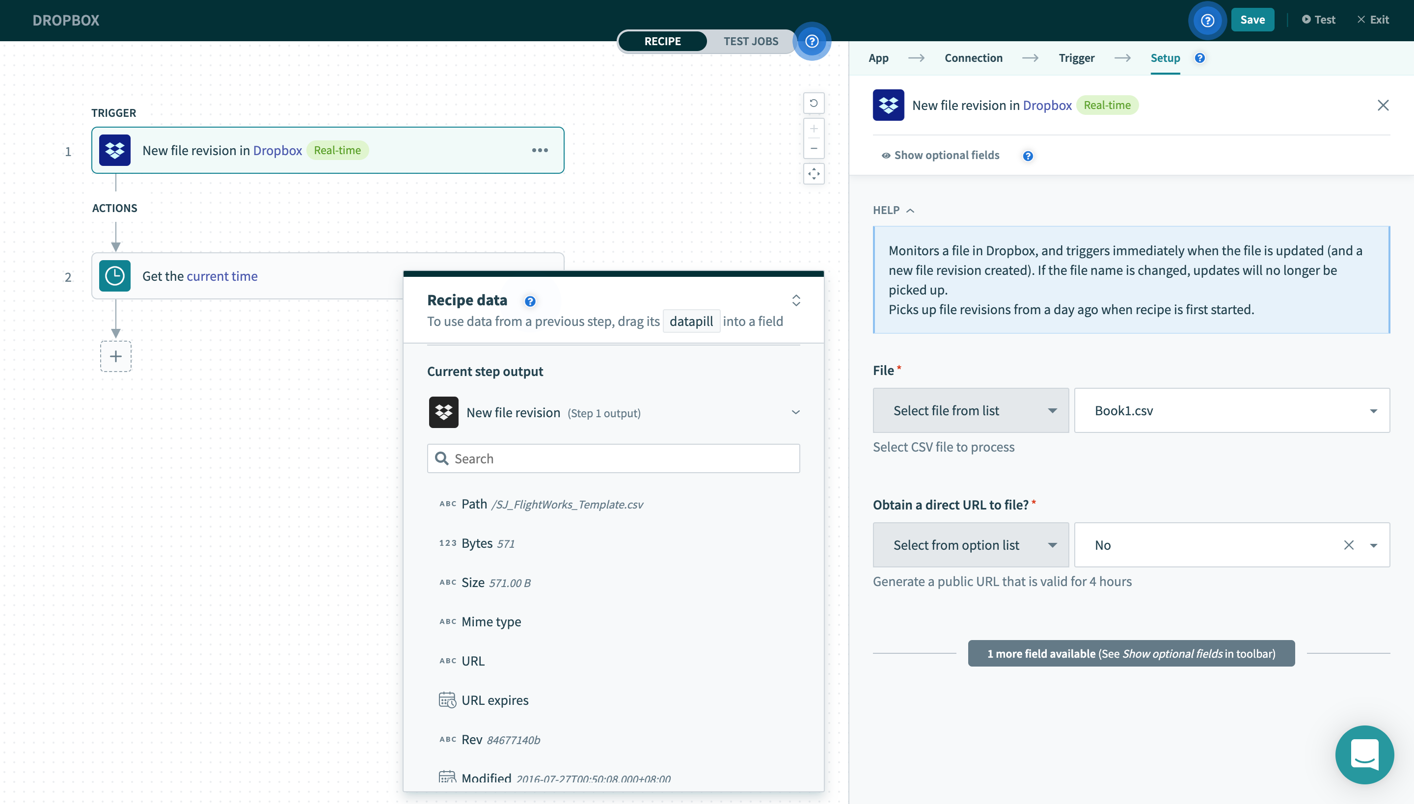
Task: Close the trigger setup panel
Action: (1383, 105)
